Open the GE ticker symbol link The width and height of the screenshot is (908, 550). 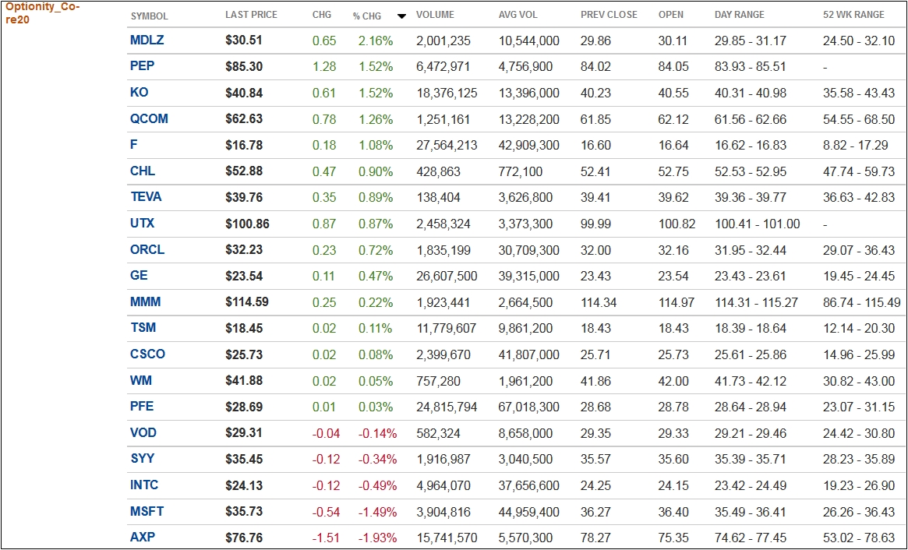(139, 276)
